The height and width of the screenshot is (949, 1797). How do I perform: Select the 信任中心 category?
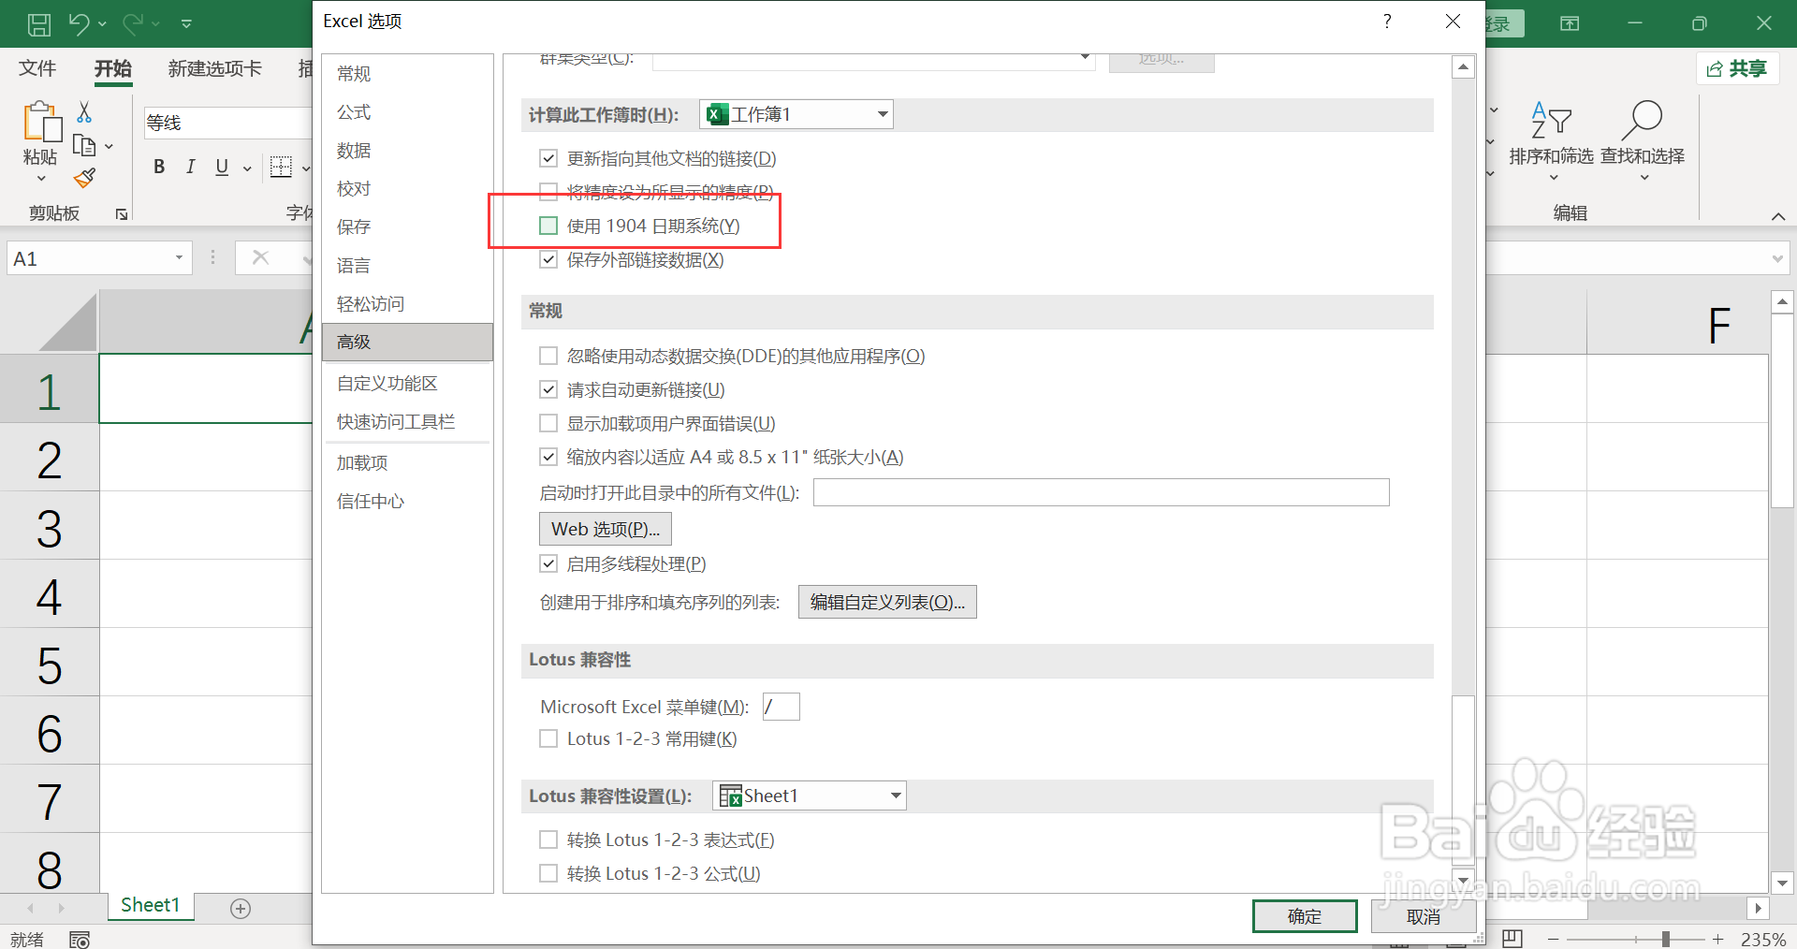click(407, 501)
